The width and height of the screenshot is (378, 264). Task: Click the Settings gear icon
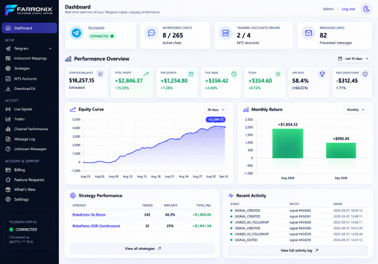point(8,200)
